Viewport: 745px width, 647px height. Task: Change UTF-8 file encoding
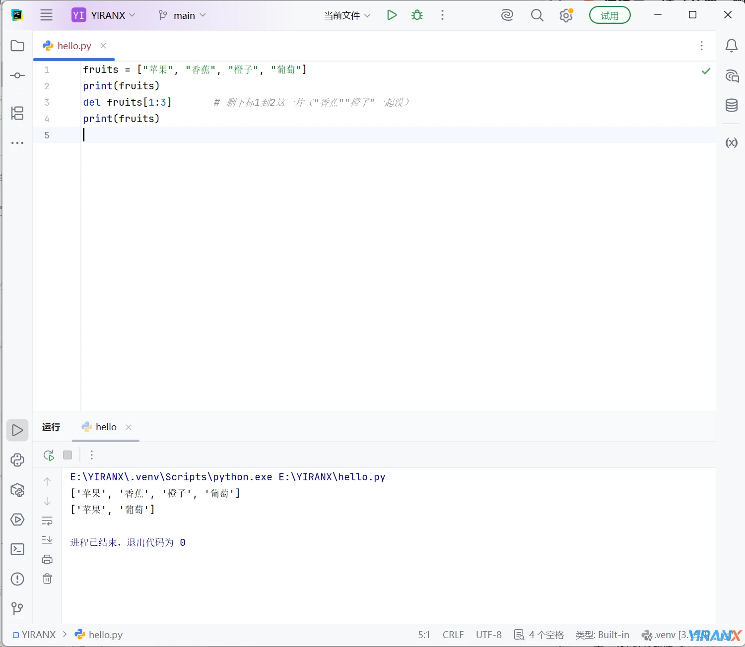point(489,635)
